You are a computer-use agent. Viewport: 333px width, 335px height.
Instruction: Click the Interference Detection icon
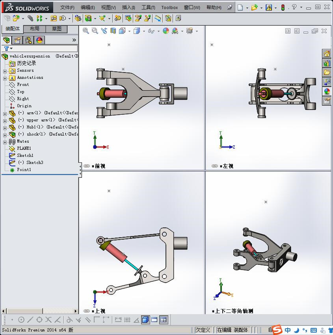(158, 19)
